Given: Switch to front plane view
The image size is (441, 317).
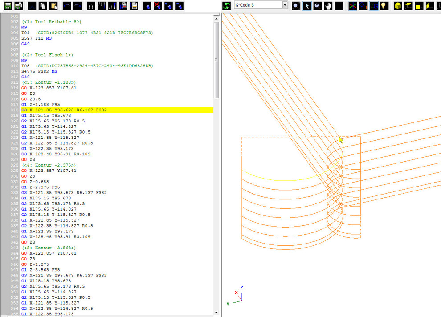Looking at the screenshot, I should tap(419, 6).
